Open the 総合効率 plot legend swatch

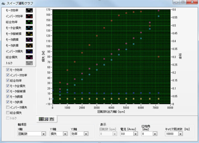(x=29, y=22)
